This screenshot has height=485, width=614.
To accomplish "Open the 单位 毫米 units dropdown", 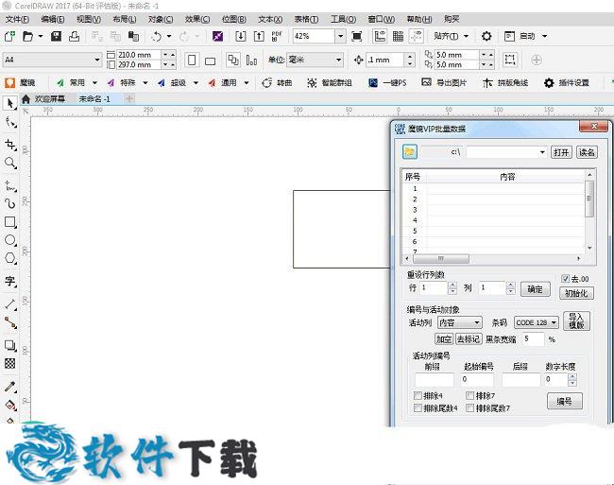I will (x=339, y=60).
